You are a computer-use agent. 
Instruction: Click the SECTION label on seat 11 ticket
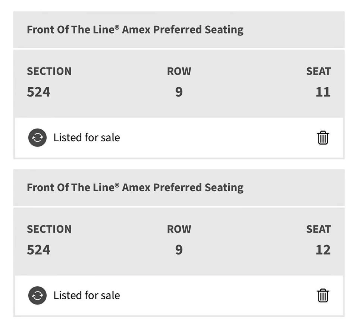tap(49, 71)
